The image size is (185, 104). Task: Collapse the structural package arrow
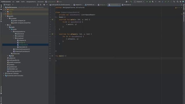pyautogui.click(x=14, y=38)
